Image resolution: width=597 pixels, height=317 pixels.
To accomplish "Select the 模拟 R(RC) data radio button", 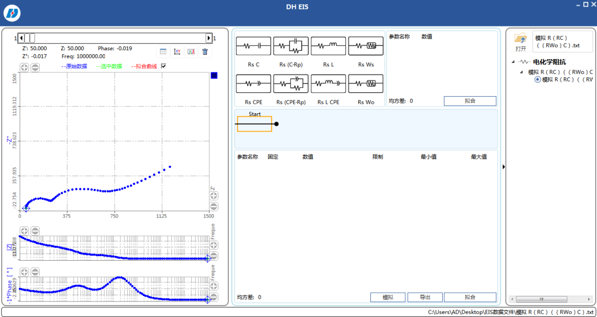I will point(537,80).
